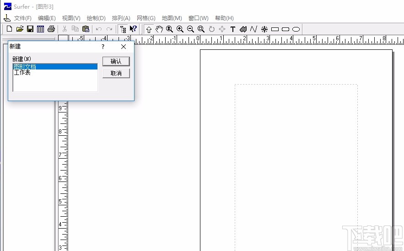The height and width of the screenshot is (251, 404).
Task: Select the arrow Select tool
Action: [149, 29]
